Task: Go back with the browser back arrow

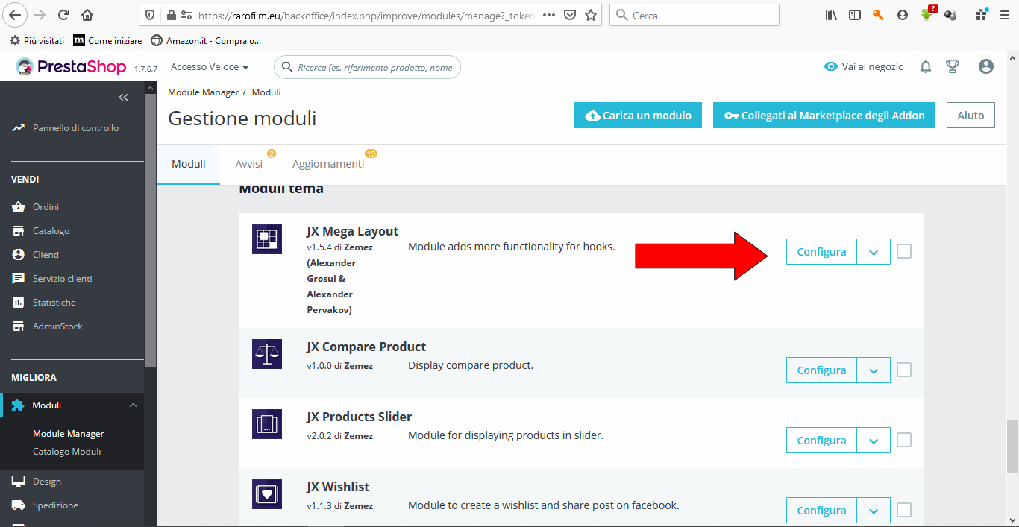Action: [x=16, y=15]
